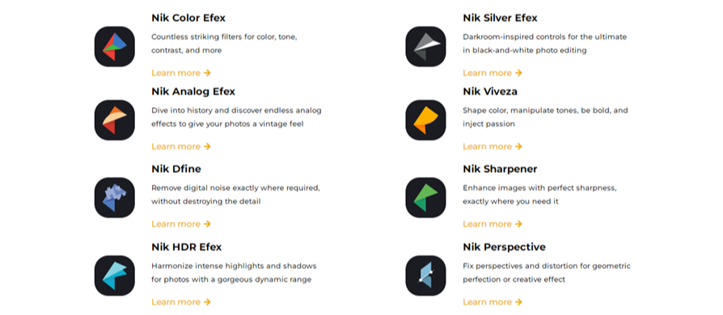Click the Nik Color Efex app icon

pyautogui.click(x=114, y=47)
